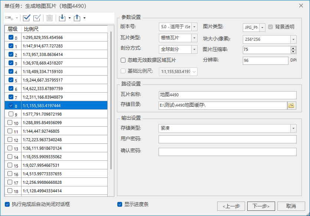
Task: Select the level 8 scale row
Action: click(63, 106)
